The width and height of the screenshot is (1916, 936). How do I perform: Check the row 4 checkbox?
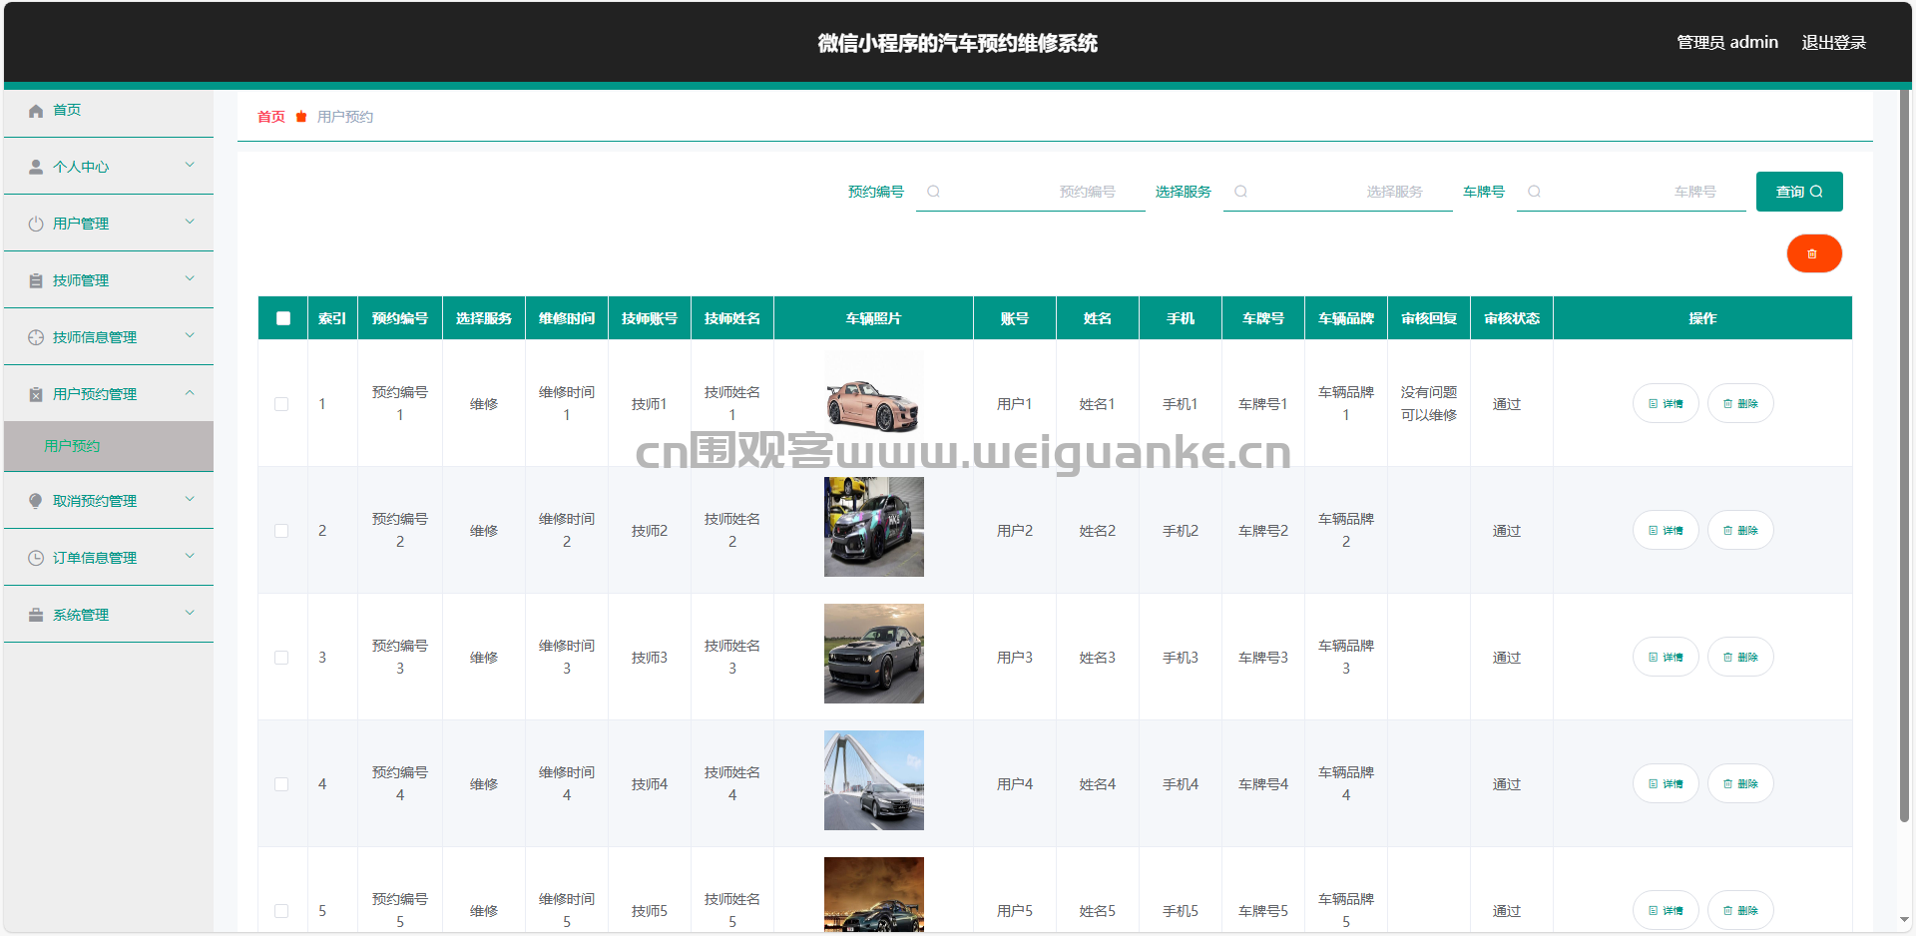click(281, 784)
